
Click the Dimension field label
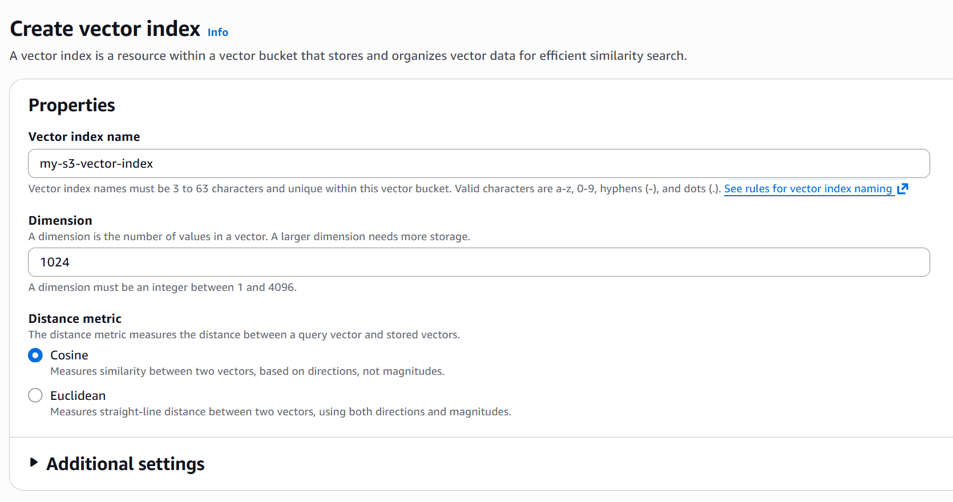click(x=60, y=221)
